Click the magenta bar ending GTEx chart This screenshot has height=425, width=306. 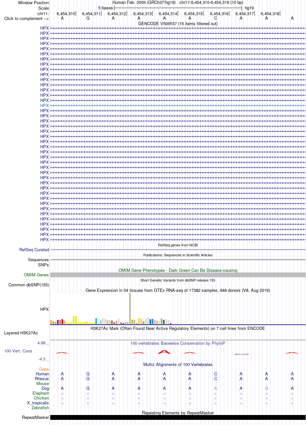pyautogui.click(x=170, y=323)
